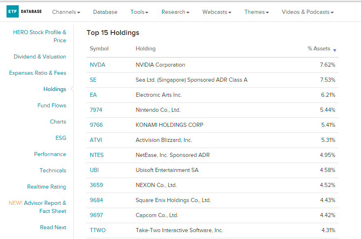361x239 pixels.
Task: Select Activision Blizzard, Inc. holding name
Action: click(x=164, y=140)
